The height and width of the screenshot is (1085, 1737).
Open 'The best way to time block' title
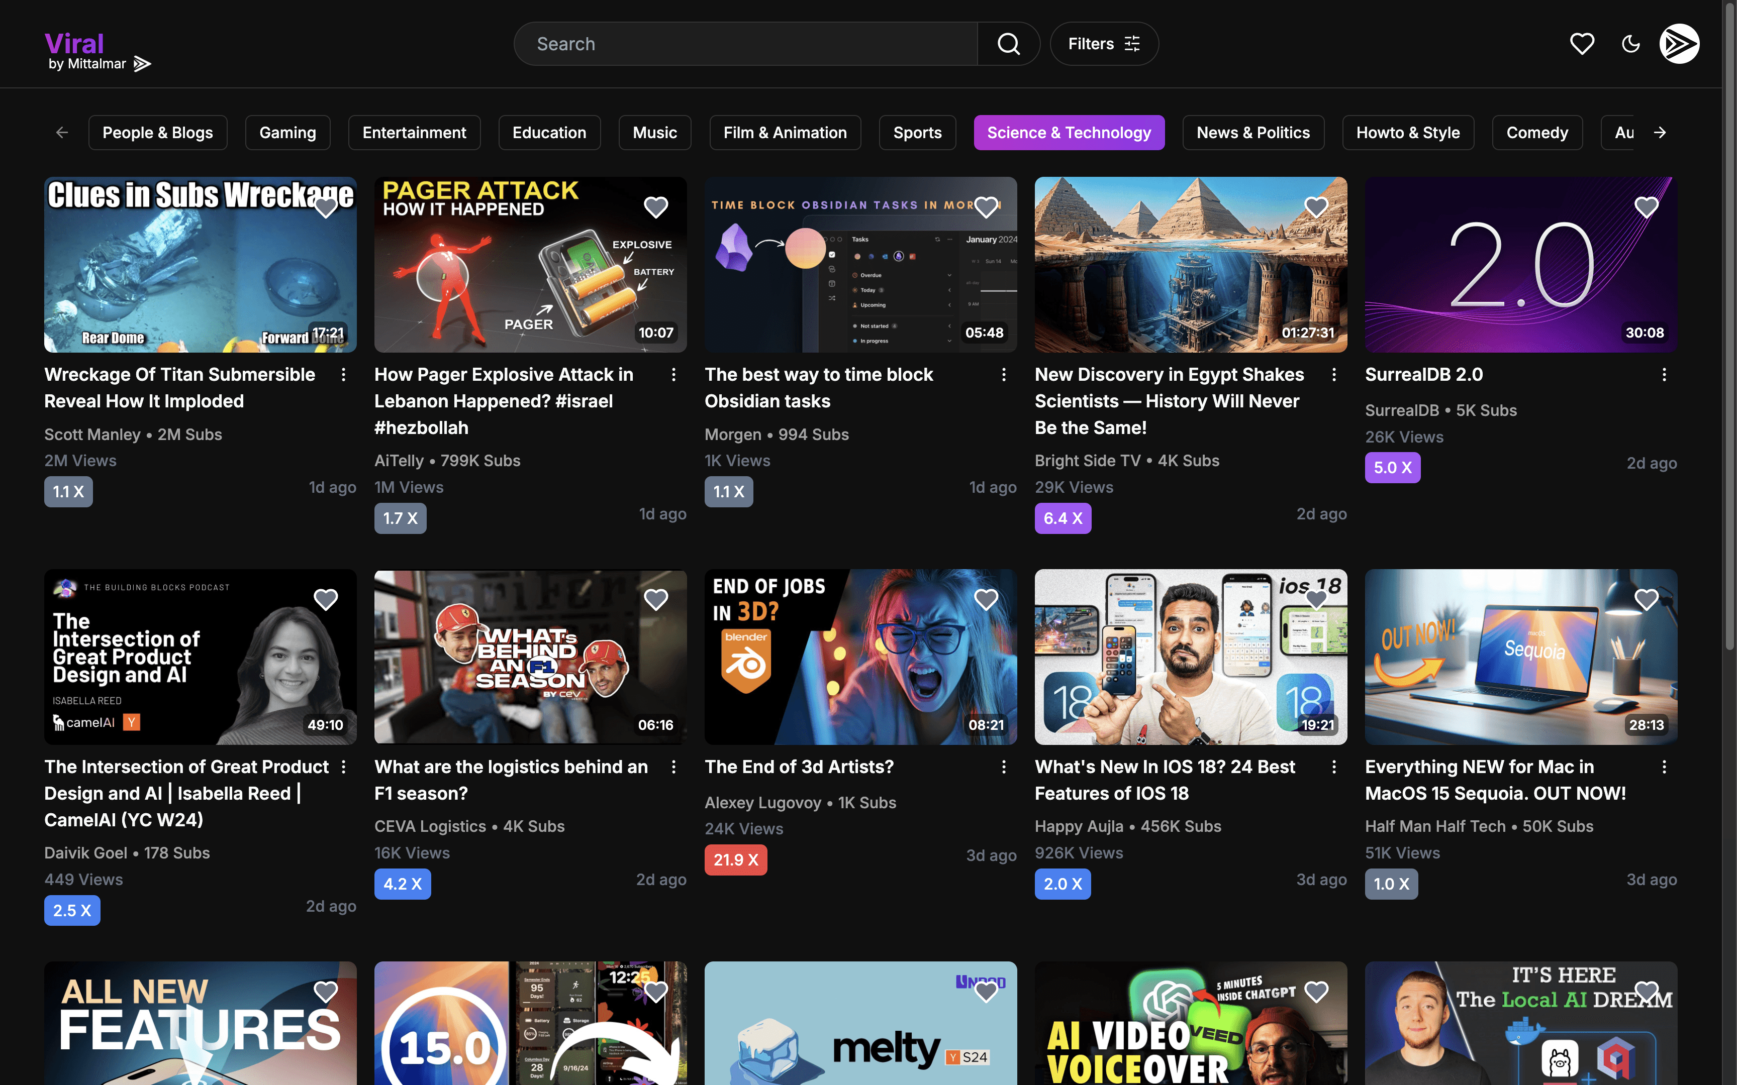pos(819,387)
